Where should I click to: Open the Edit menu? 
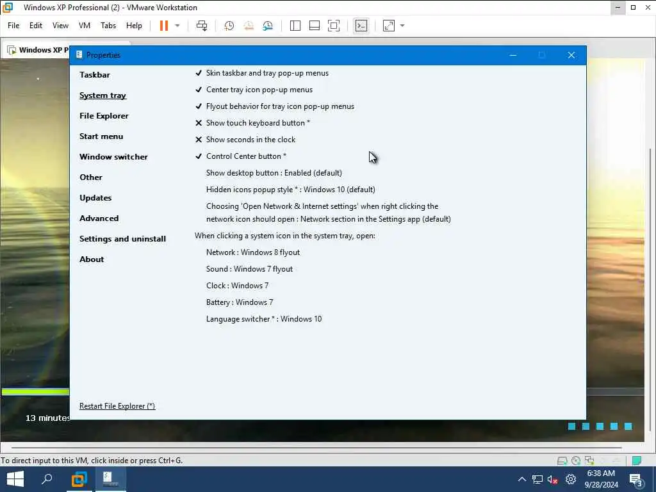coord(36,26)
